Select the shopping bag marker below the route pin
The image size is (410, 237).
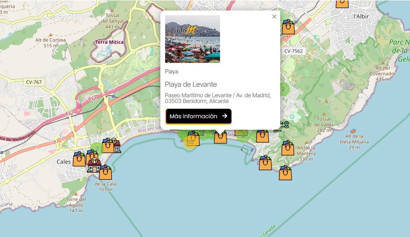[x=262, y=136]
